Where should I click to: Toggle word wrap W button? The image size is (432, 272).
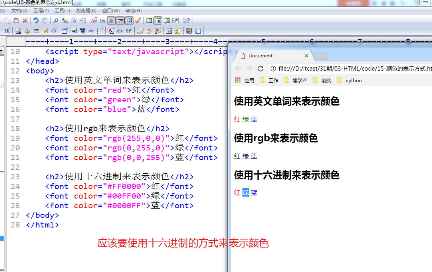[111, 20]
